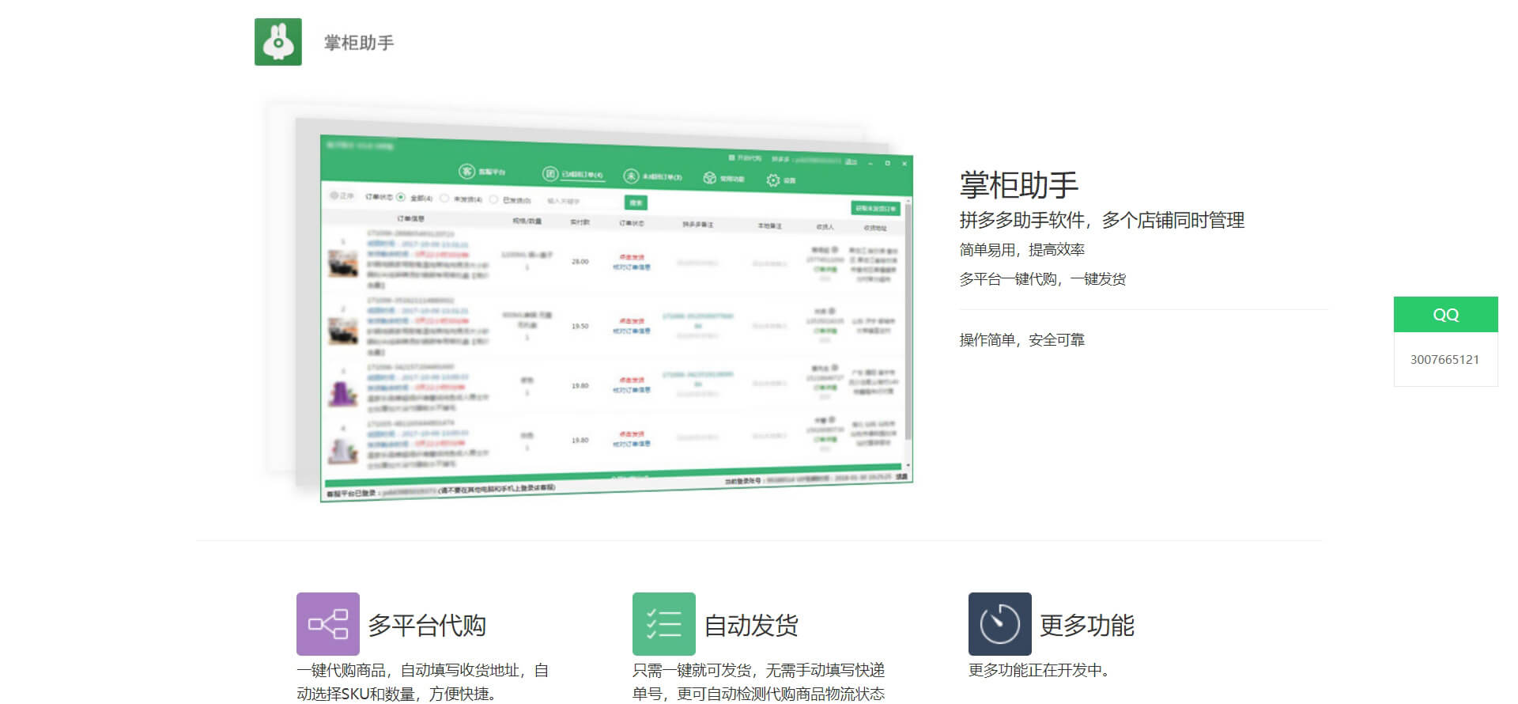Image resolution: width=1518 pixels, height=704 pixels.
Task: Click the dark blue timer icon
Action: [999, 624]
